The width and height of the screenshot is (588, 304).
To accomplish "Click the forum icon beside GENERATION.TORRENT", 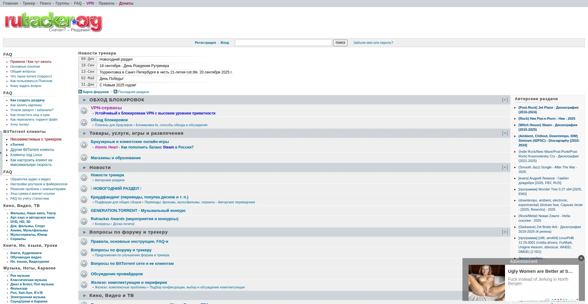I will tap(84, 211).
